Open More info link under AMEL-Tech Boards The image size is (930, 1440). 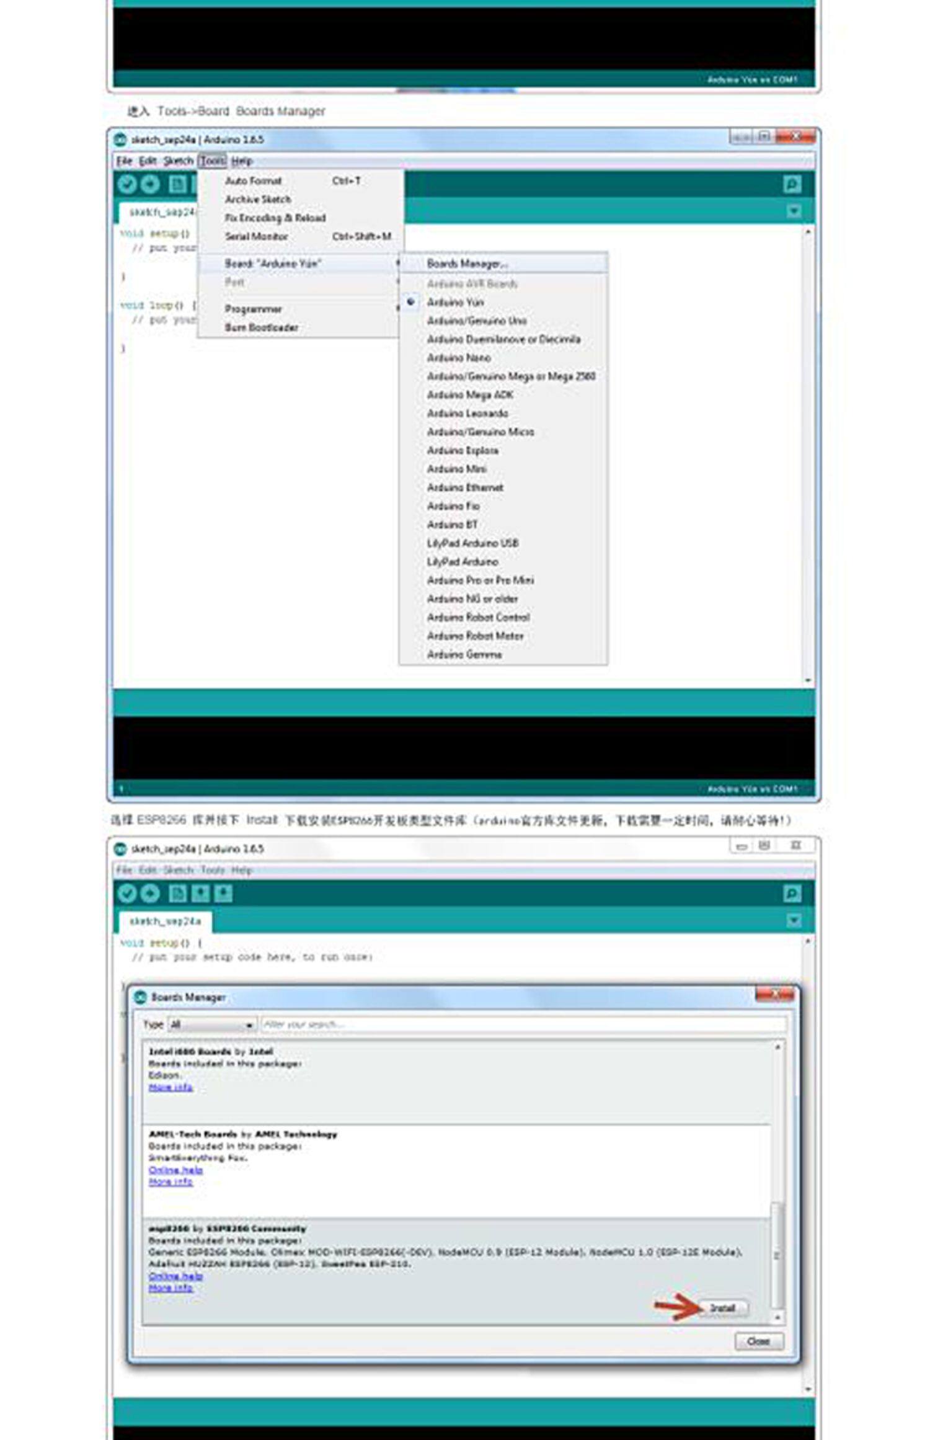(x=170, y=1181)
